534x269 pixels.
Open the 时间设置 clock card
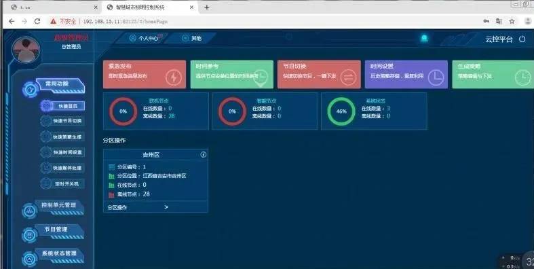[406, 74]
